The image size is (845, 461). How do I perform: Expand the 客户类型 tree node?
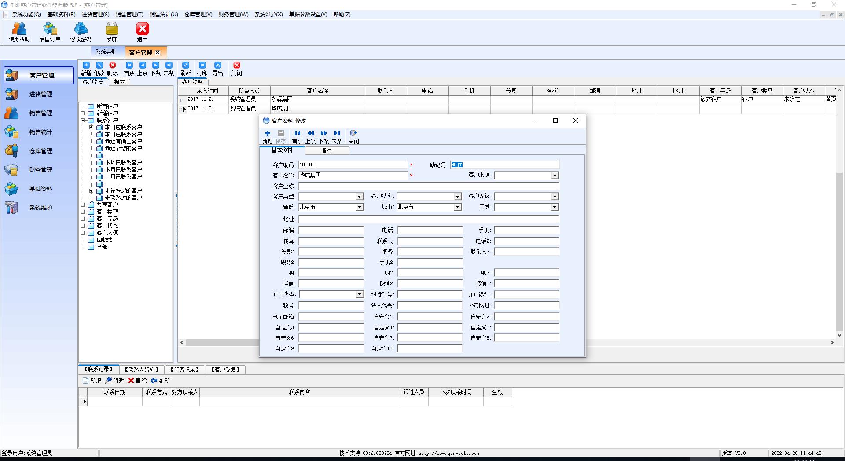click(83, 212)
